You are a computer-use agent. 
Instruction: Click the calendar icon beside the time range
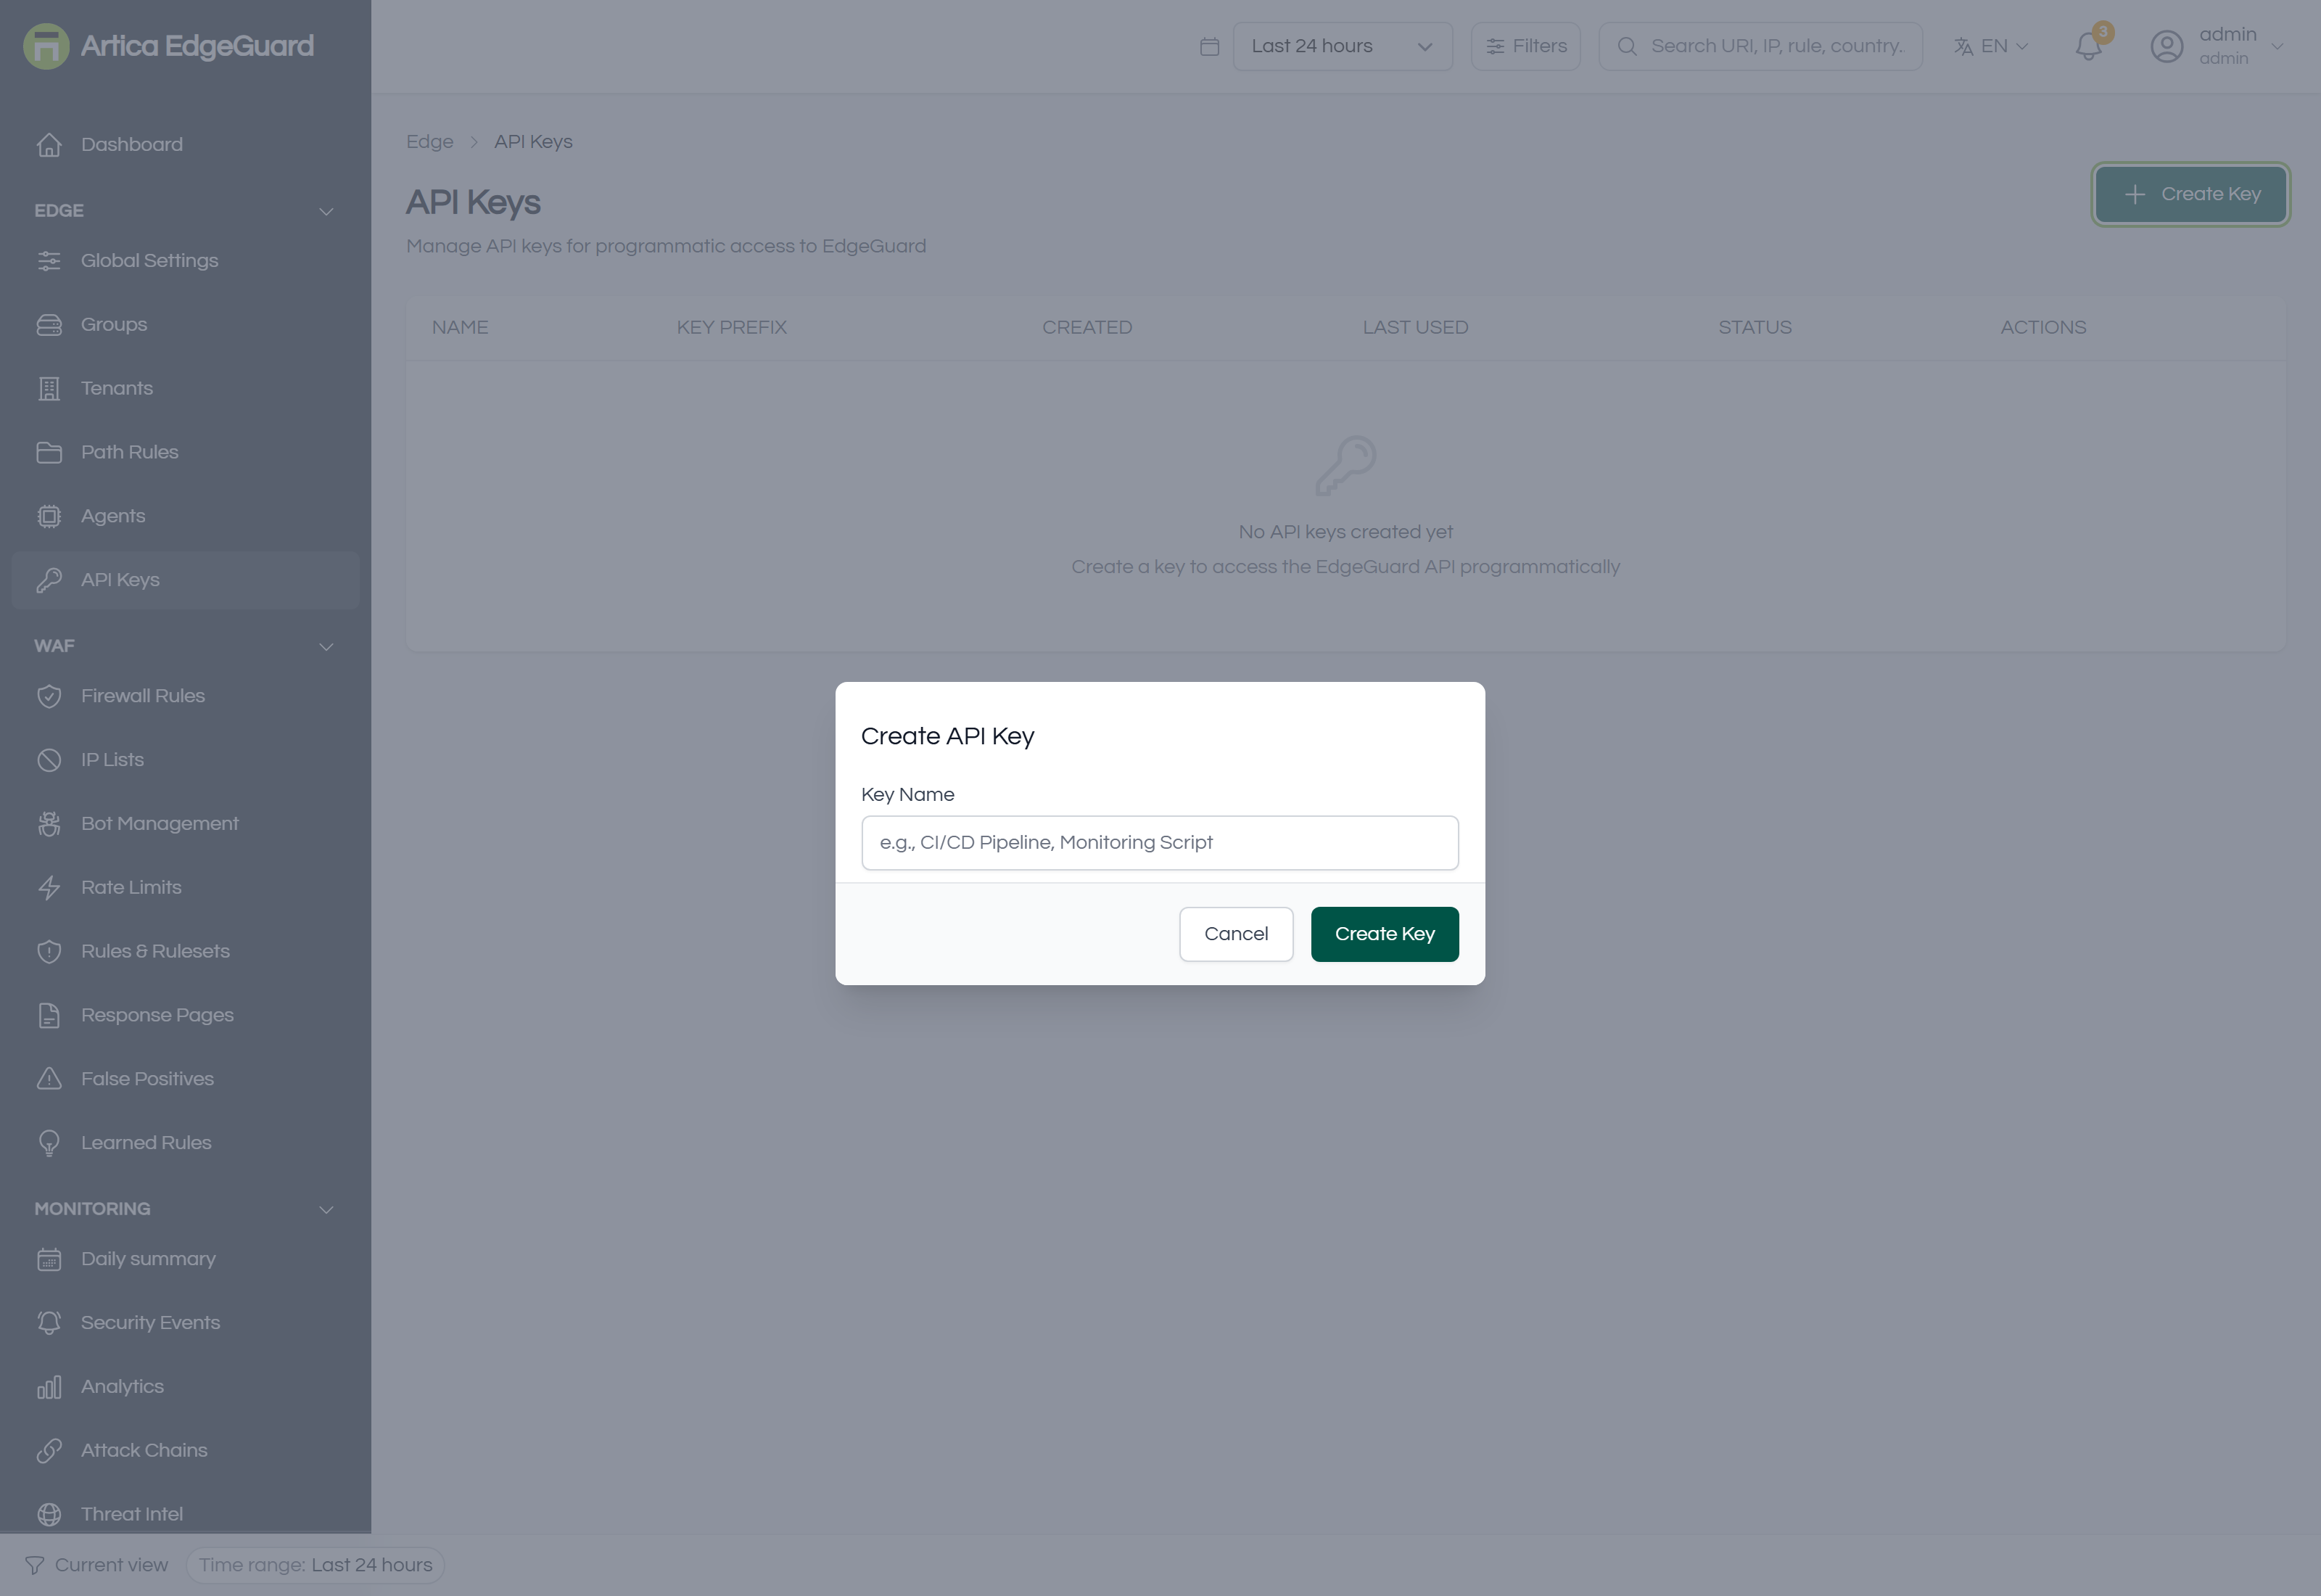pos(1210,47)
